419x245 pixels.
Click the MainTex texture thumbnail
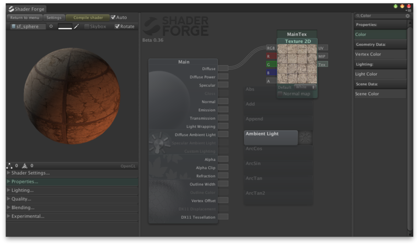(297, 64)
